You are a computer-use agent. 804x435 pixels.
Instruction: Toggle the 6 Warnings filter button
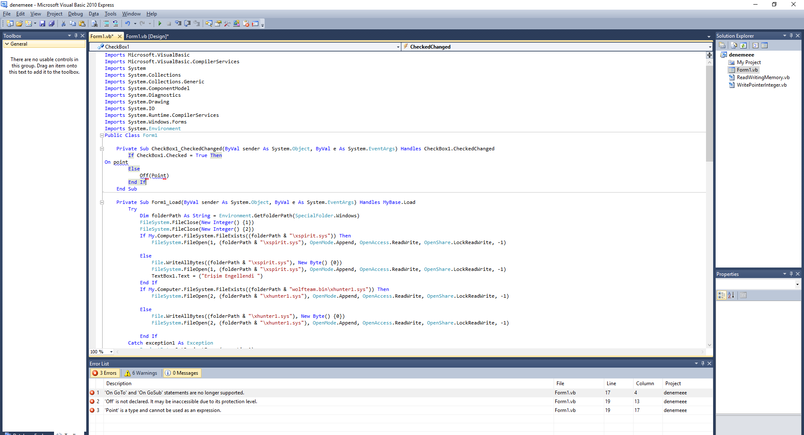[141, 373]
